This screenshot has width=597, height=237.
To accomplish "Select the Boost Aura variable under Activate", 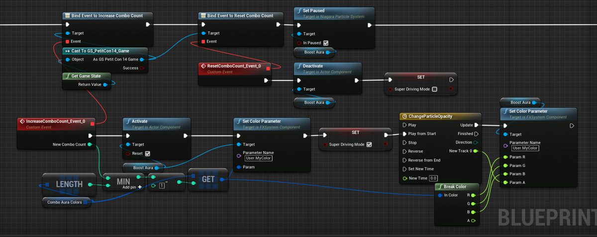I will pyautogui.click(x=143, y=168).
